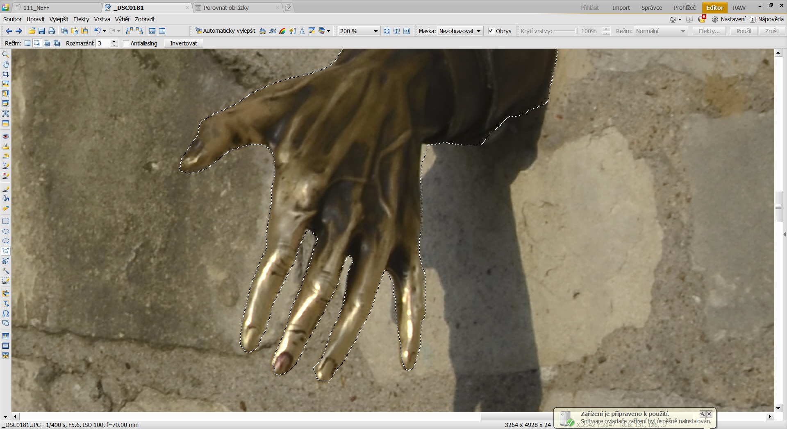Viewport: 787px width, 429px height.
Task: Click the Rozmazání value input field
Action: click(103, 43)
